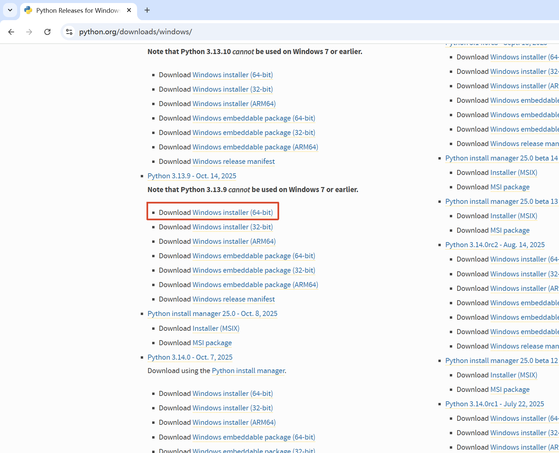Download Python 3.13.9 Windows installer (64-bit)

pyautogui.click(x=232, y=213)
